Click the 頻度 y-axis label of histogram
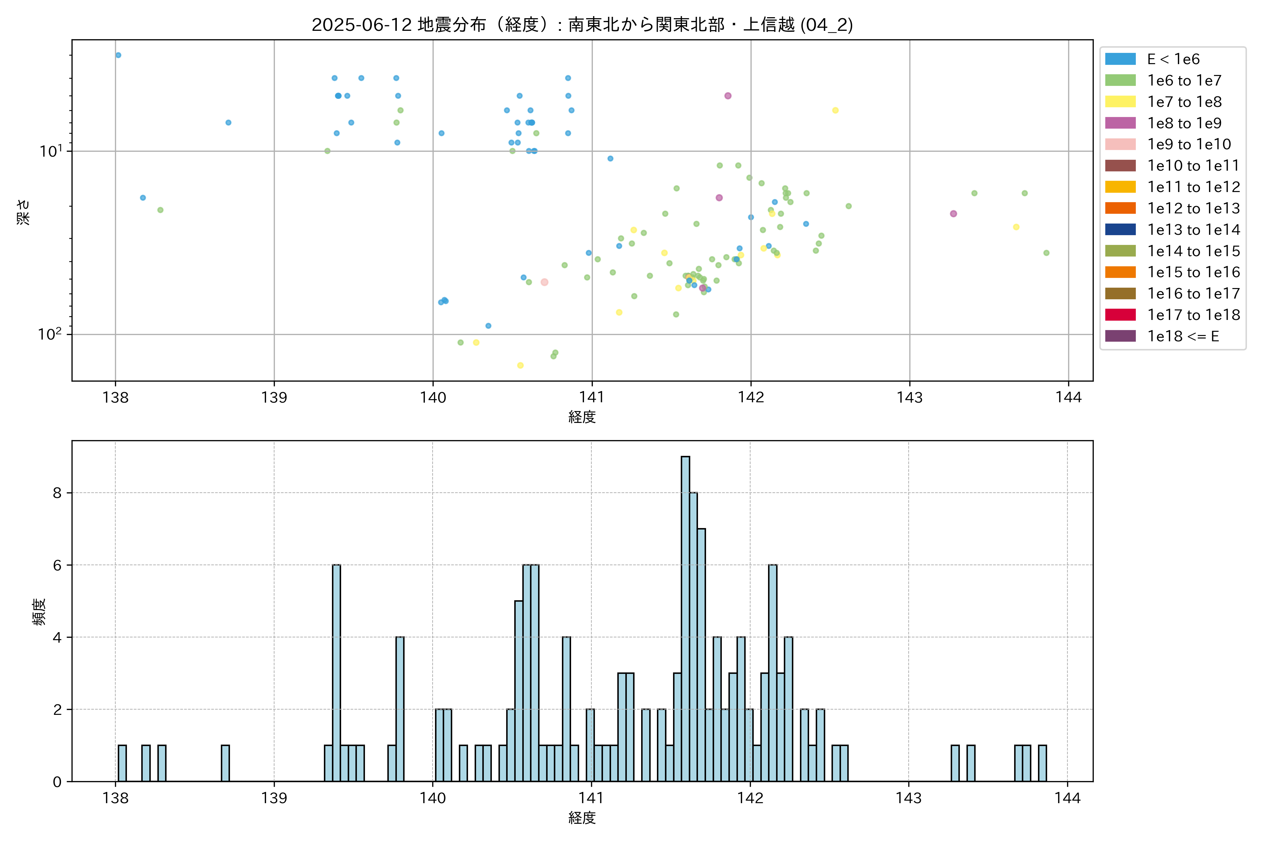 [x=39, y=612]
